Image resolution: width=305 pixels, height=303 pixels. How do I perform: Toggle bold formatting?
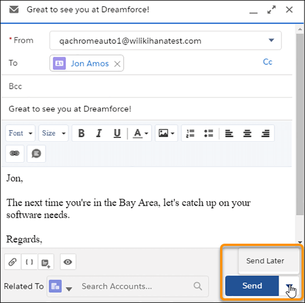pos(81,133)
